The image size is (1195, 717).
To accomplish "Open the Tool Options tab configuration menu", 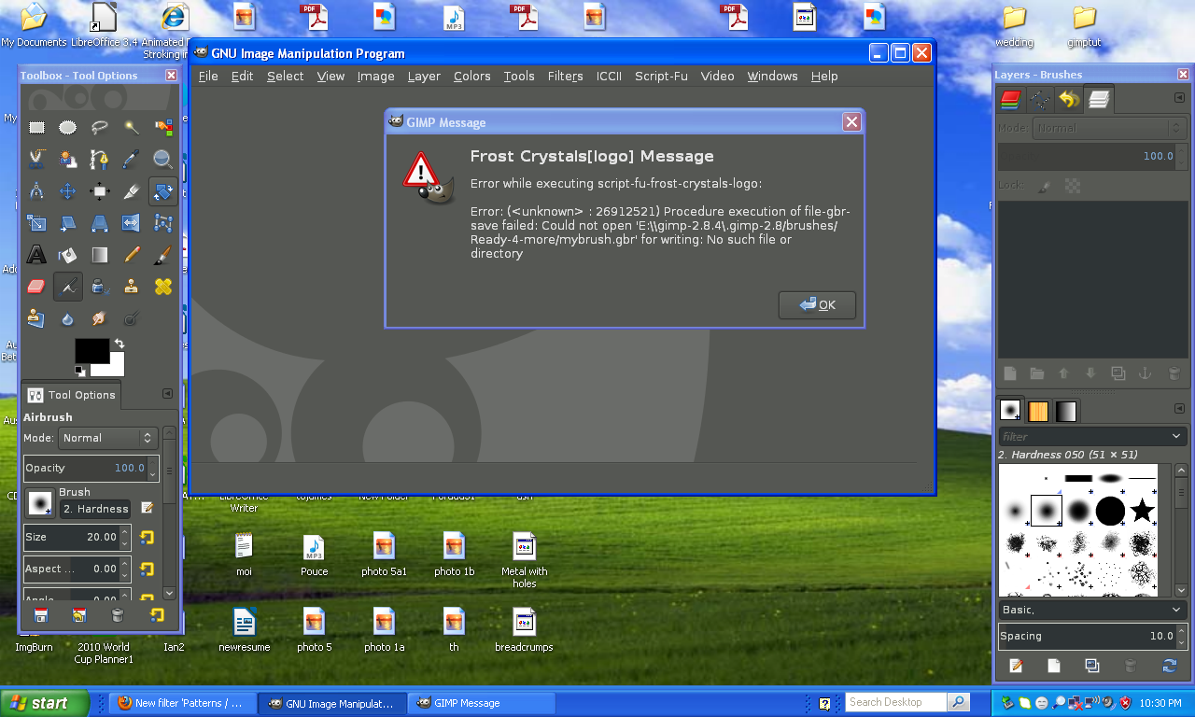I will 167,394.
